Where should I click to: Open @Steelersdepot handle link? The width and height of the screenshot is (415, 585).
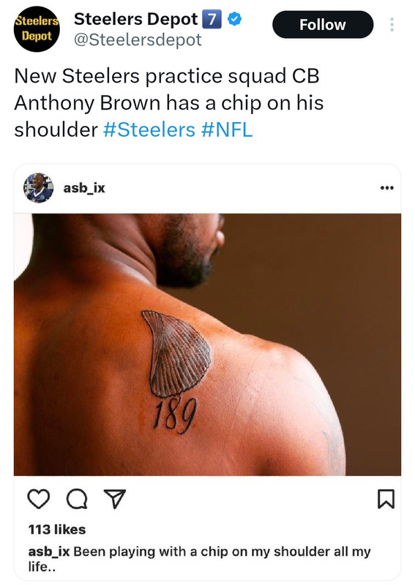pos(138,40)
